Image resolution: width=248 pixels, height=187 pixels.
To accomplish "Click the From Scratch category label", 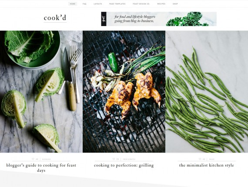I will [129, 159].
